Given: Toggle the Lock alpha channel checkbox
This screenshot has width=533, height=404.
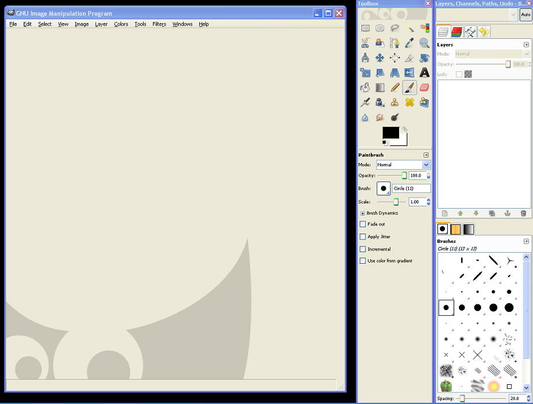Looking at the screenshot, I should point(459,74).
